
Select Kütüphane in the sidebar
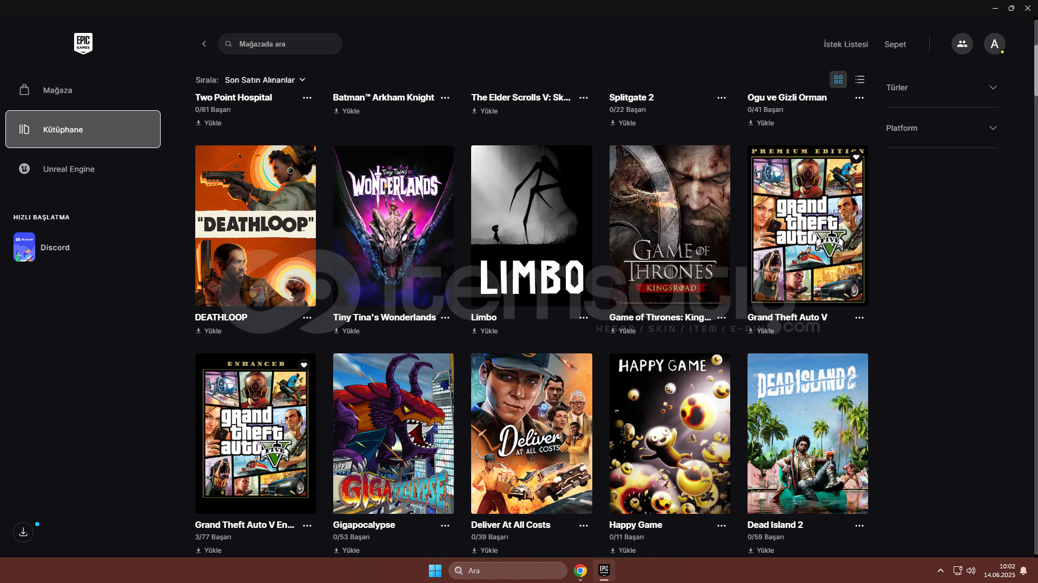tap(83, 129)
